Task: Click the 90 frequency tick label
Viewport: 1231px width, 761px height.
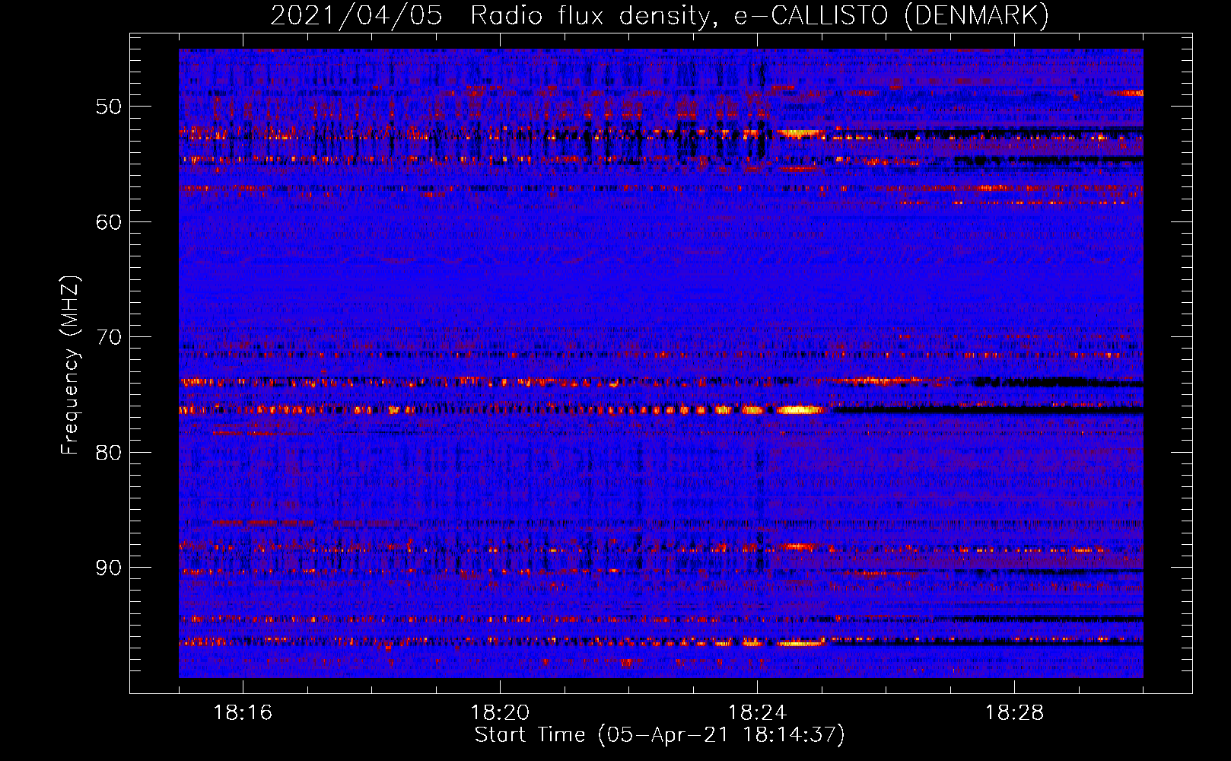Action: (109, 568)
